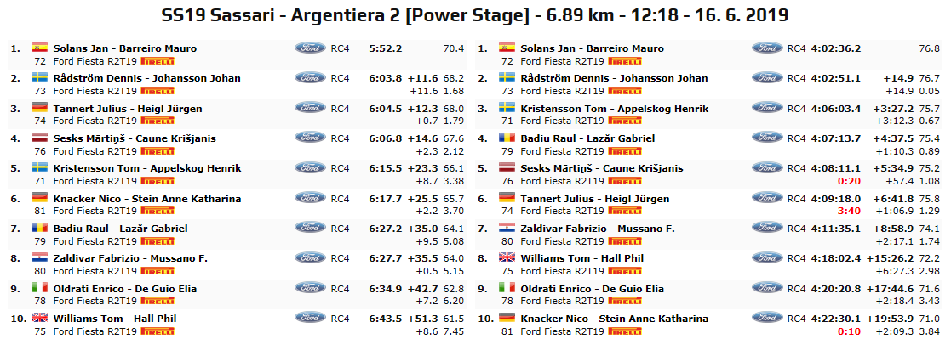
Task: Click Italian flag in the 4:20:20.8 overall row
Action: click(506, 289)
